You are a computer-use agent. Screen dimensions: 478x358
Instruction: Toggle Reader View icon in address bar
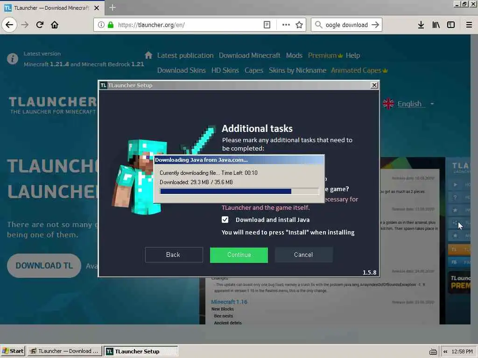pyautogui.click(x=267, y=25)
